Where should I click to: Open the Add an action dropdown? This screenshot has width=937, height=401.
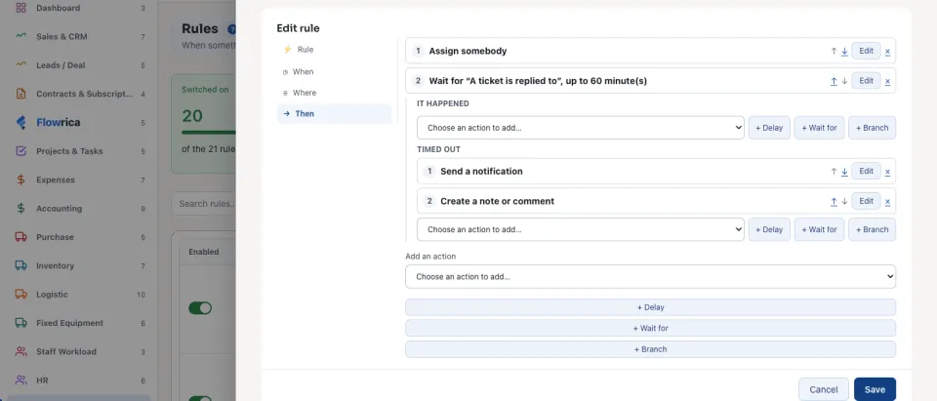[x=650, y=277]
